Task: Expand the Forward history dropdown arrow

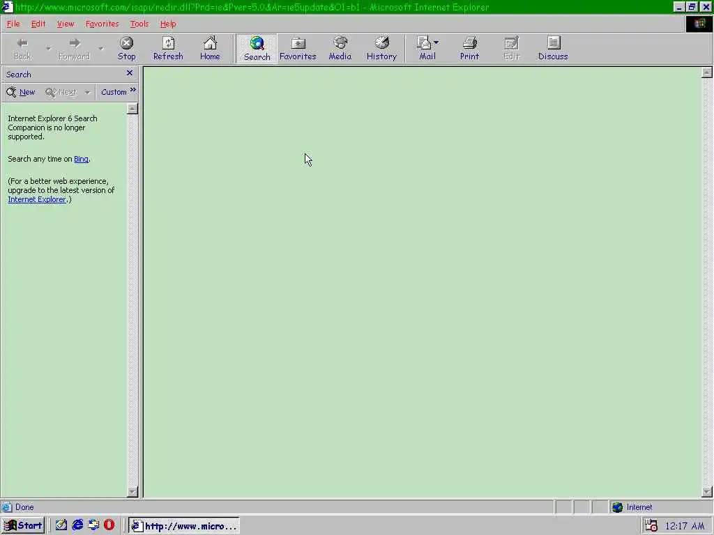Action: pos(100,48)
